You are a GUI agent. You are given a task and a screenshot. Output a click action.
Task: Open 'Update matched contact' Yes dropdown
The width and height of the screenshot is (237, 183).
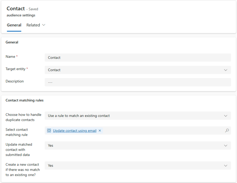138,146
